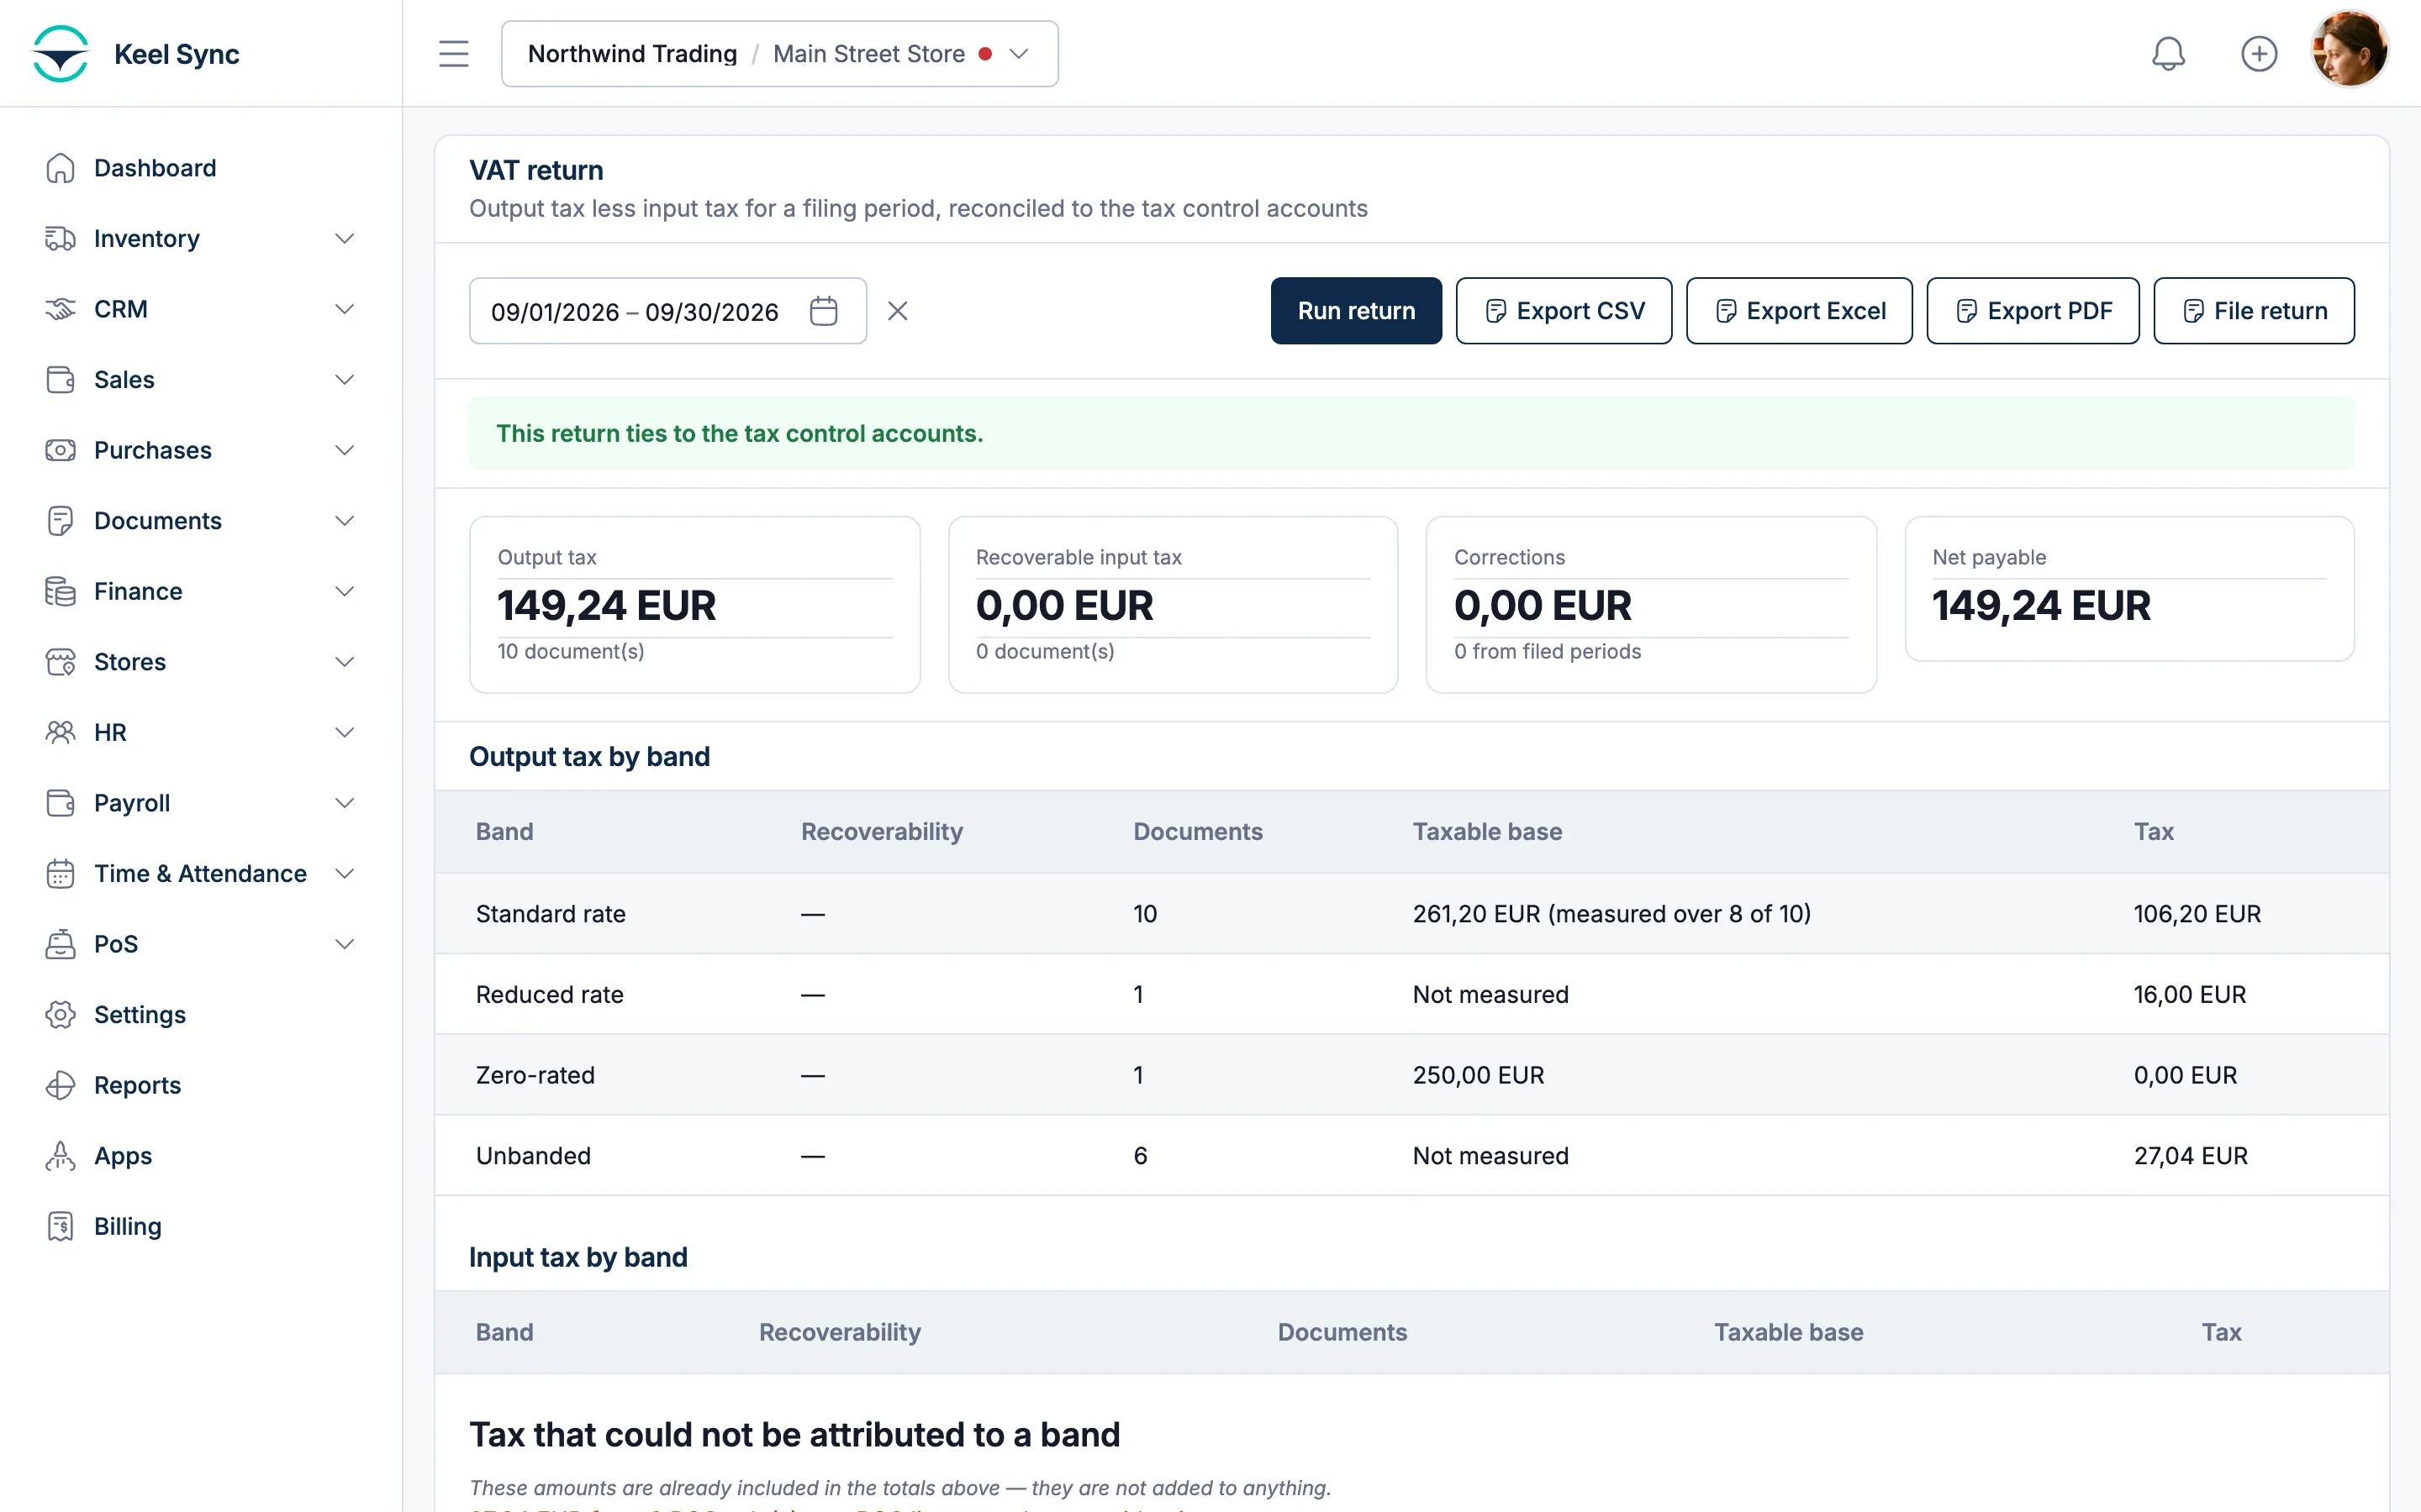Click the Stores storefront icon
Screen dimensions: 2421x1512
60,662
